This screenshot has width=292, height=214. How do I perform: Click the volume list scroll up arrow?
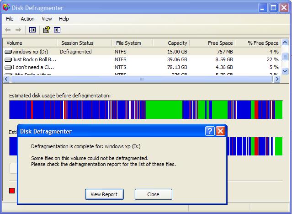(x=285, y=43)
